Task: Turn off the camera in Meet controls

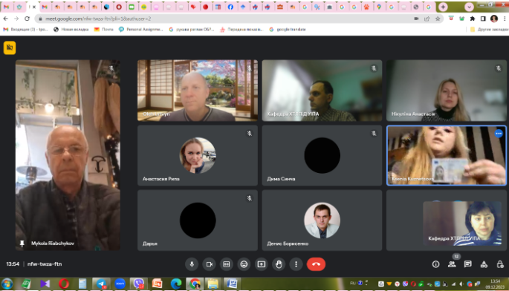Action: (x=210, y=264)
